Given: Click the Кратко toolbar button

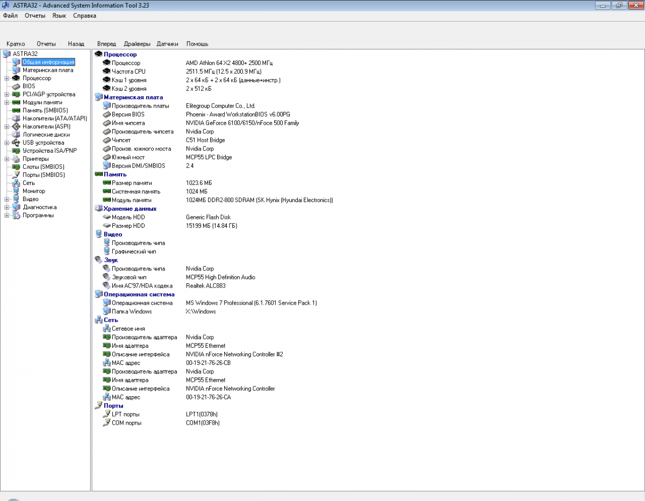Looking at the screenshot, I should coord(16,44).
